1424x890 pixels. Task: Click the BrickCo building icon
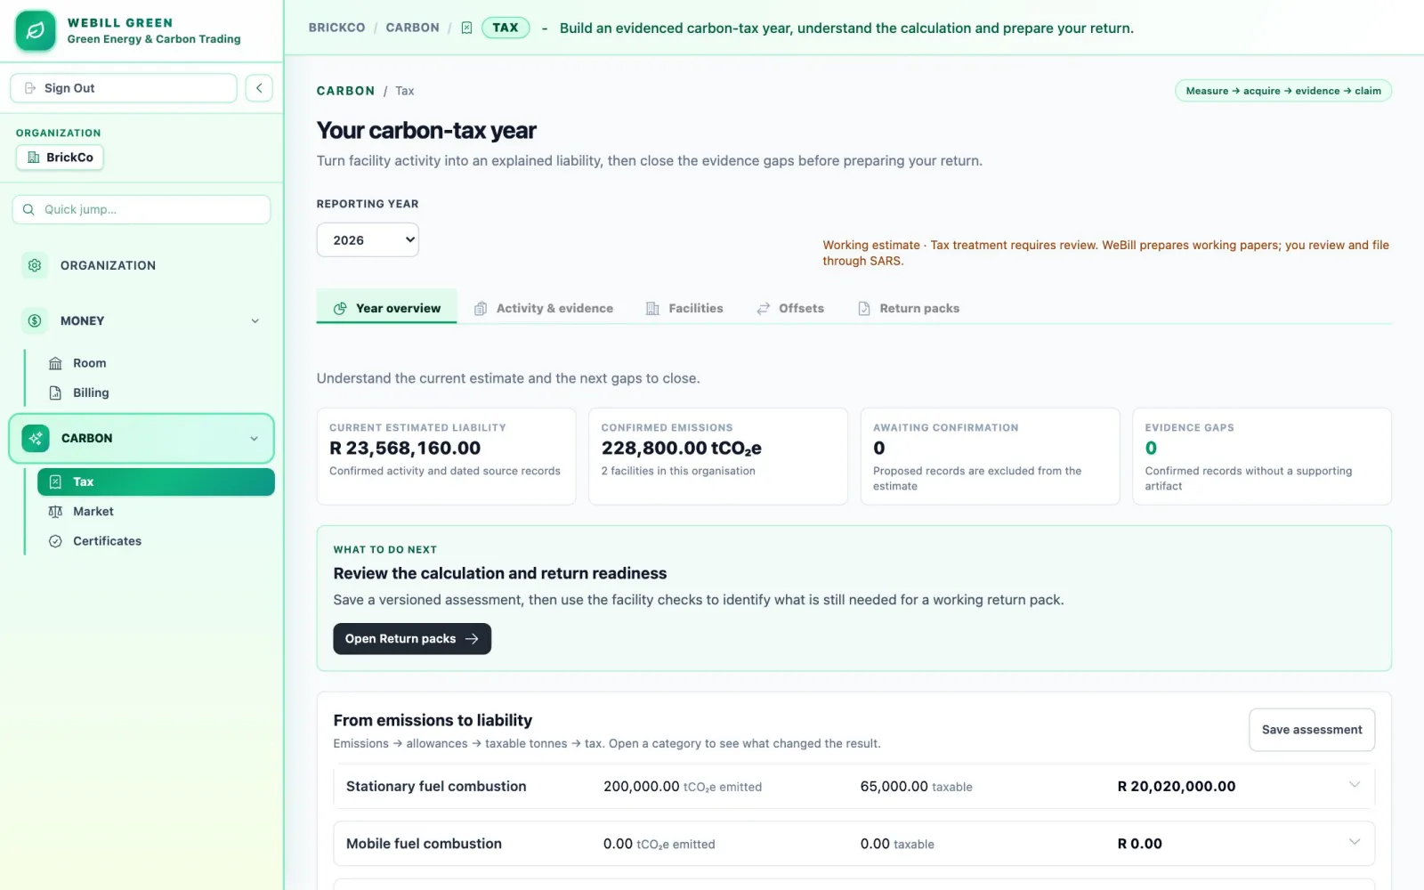tap(34, 158)
